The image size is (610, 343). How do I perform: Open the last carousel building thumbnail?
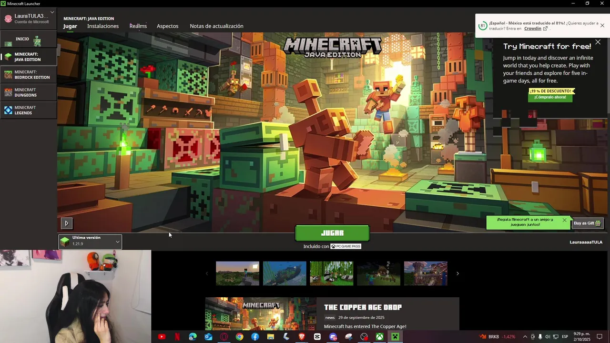(426, 273)
